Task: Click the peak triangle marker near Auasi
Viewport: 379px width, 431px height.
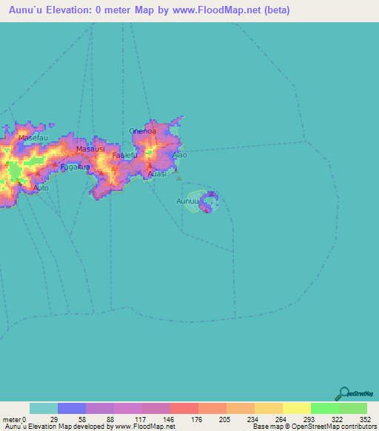Action: (x=150, y=166)
